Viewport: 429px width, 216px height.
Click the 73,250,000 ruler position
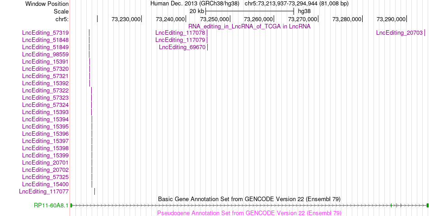tap(214, 19)
